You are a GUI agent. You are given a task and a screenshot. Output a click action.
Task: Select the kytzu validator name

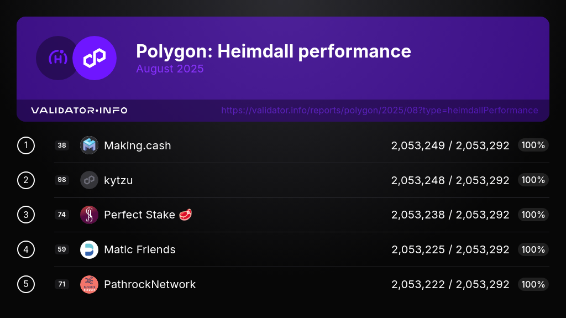[118, 180]
